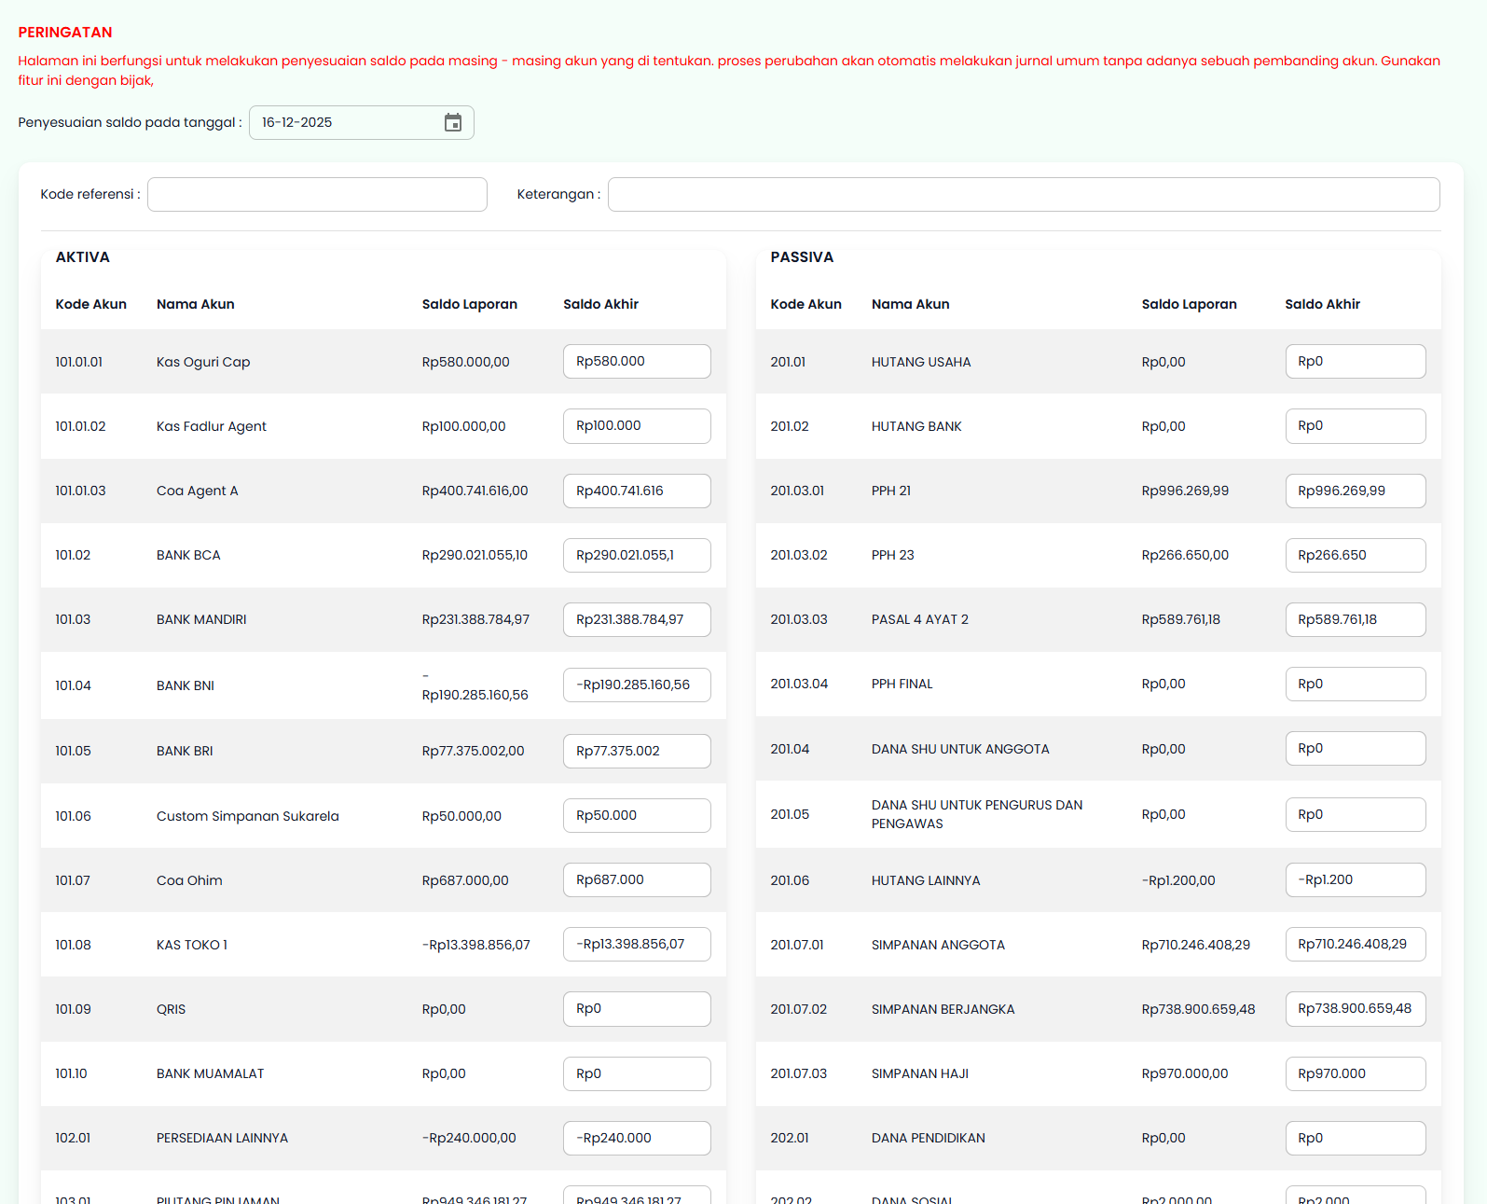Edit Saldo Akhir for Kas Fadlur Agent
Screen dimensions: 1487x1204
637,426
